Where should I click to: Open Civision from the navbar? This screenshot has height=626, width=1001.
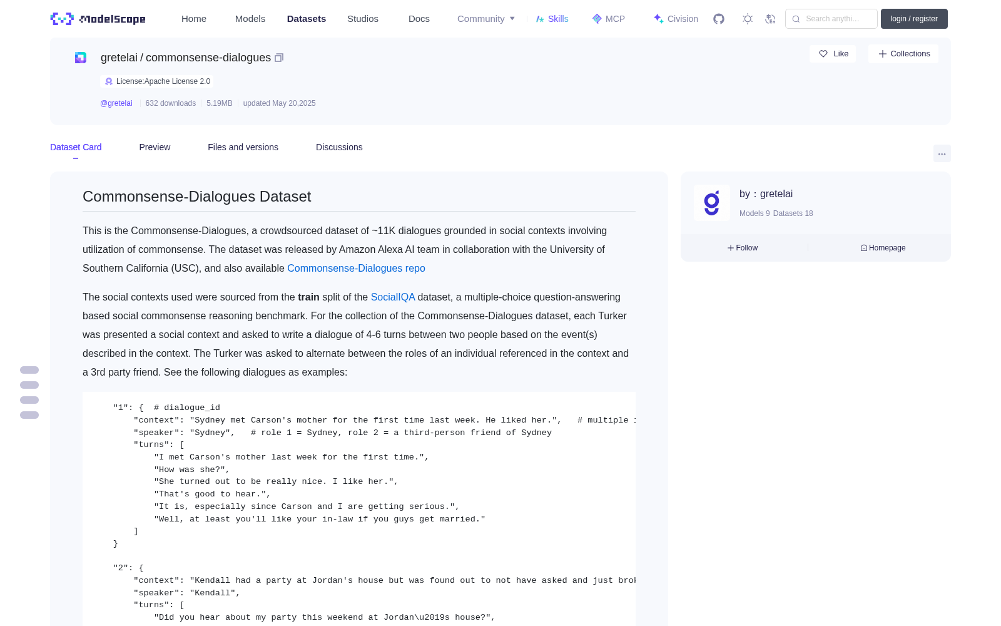(x=676, y=19)
